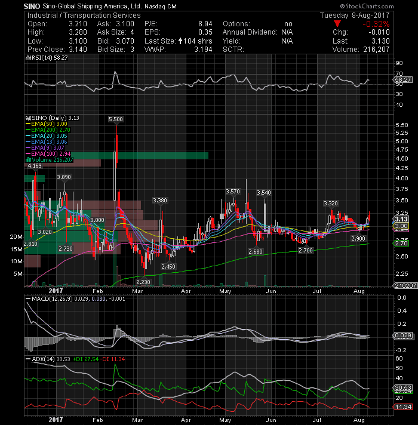Click the -0.32% percent change value
This screenshot has height=425, width=418.
click(x=376, y=24)
